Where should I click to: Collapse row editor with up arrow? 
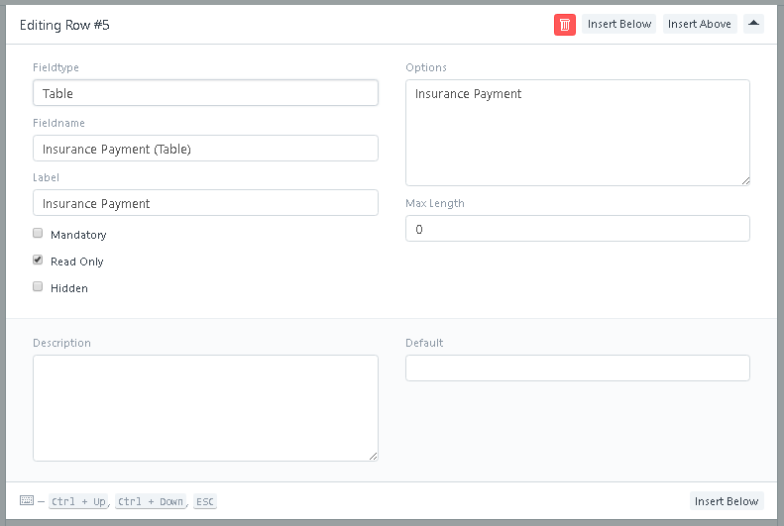[753, 24]
